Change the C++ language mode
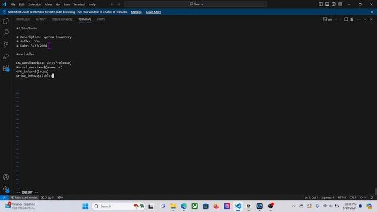Screen dimensions: 377x212 (363, 198)
